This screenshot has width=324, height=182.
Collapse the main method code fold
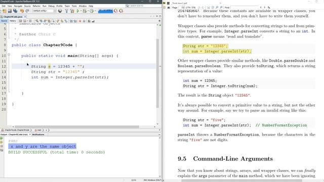tap(9, 55)
